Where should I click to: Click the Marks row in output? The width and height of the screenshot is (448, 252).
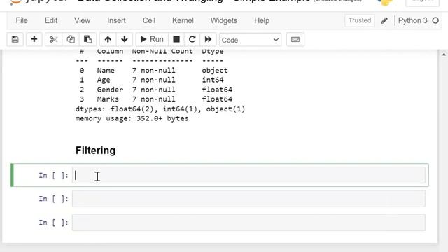click(155, 99)
